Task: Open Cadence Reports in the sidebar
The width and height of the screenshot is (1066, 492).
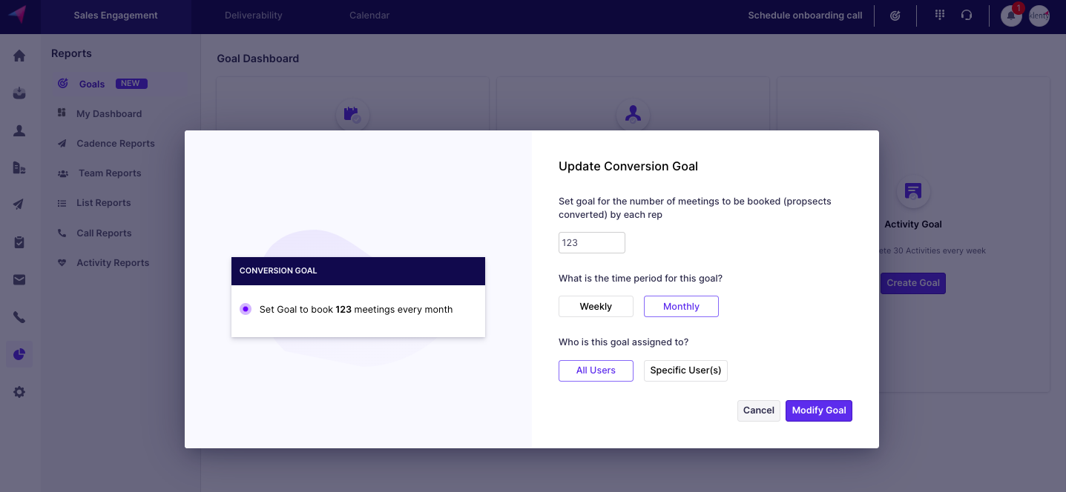Action: point(115,144)
